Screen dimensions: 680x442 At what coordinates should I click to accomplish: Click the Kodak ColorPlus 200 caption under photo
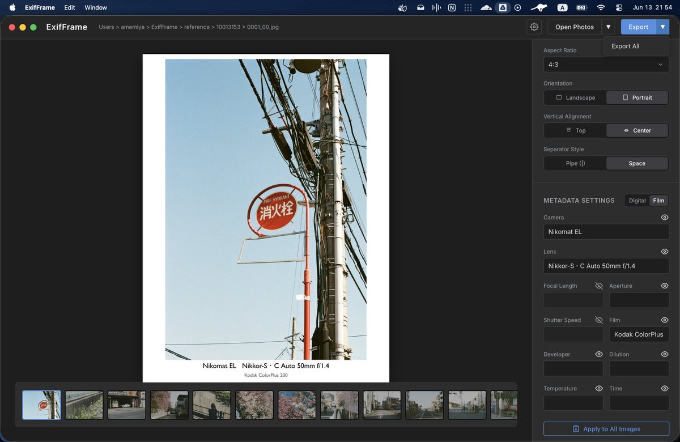(x=266, y=375)
